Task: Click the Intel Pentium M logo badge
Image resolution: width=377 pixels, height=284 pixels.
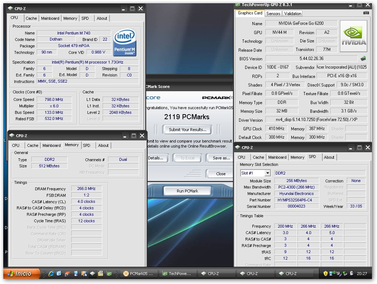Action: point(125,42)
